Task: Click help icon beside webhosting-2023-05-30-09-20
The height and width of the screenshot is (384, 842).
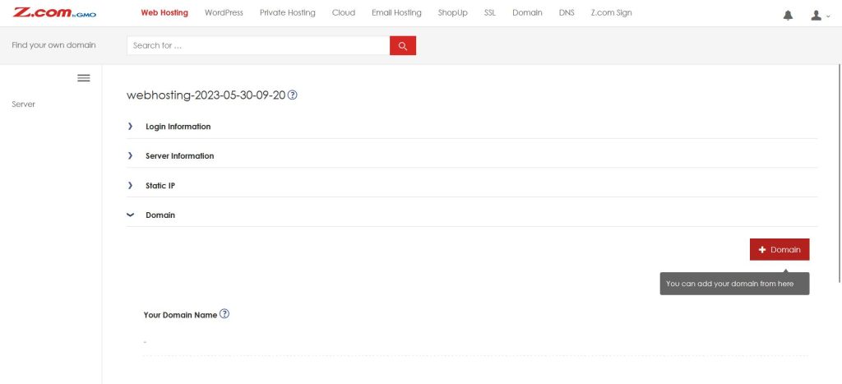Action: [x=293, y=95]
